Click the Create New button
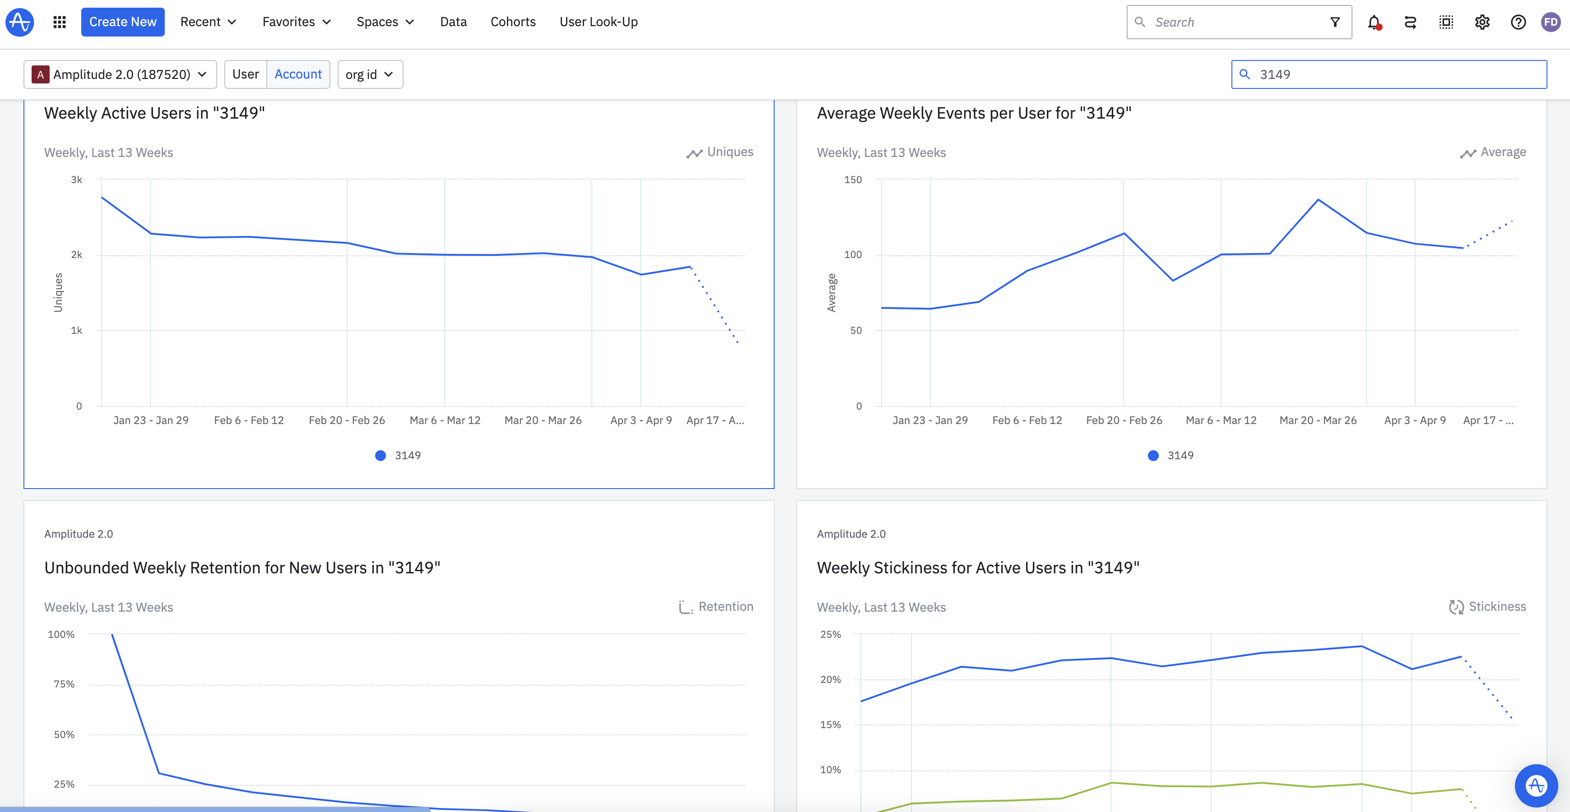The image size is (1570, 812). tap(122, 23)
